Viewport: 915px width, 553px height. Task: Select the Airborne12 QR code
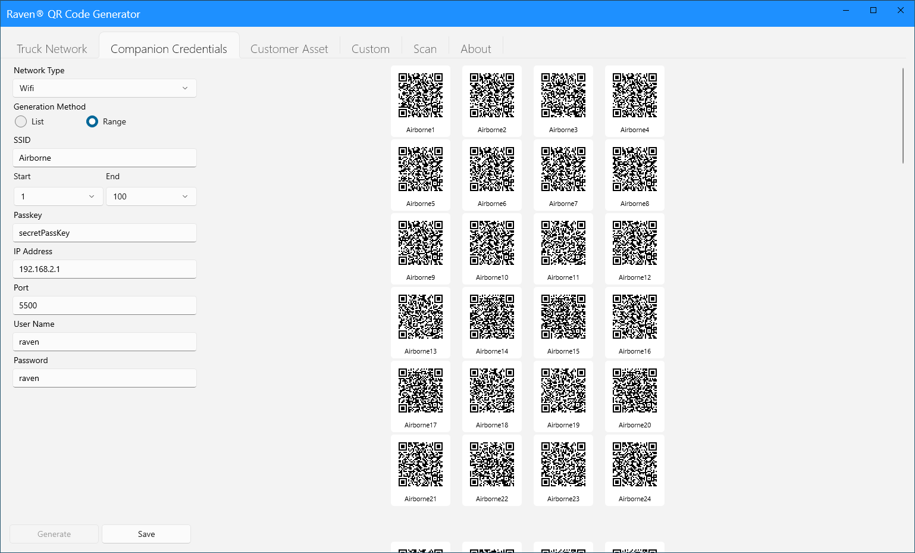click(x=635, y=249)
